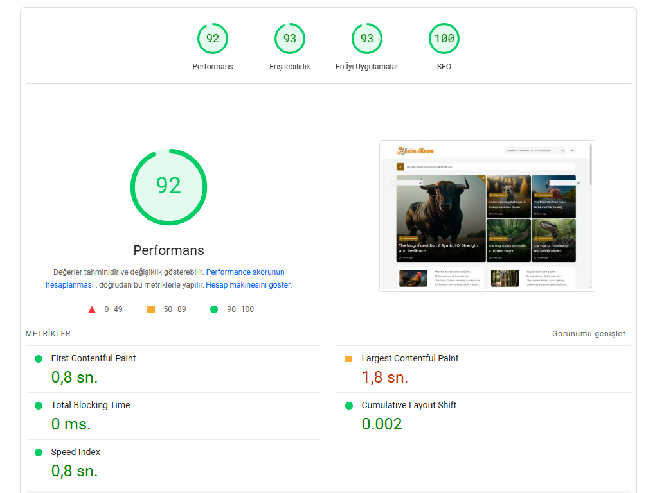655x493 pixels.
Task: Click the En İyi Uygulamalar label
Action: (367, 67)
